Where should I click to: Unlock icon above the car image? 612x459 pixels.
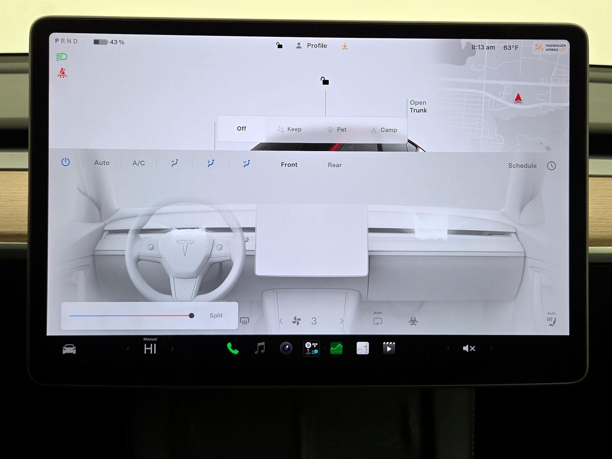coord(325,81)
